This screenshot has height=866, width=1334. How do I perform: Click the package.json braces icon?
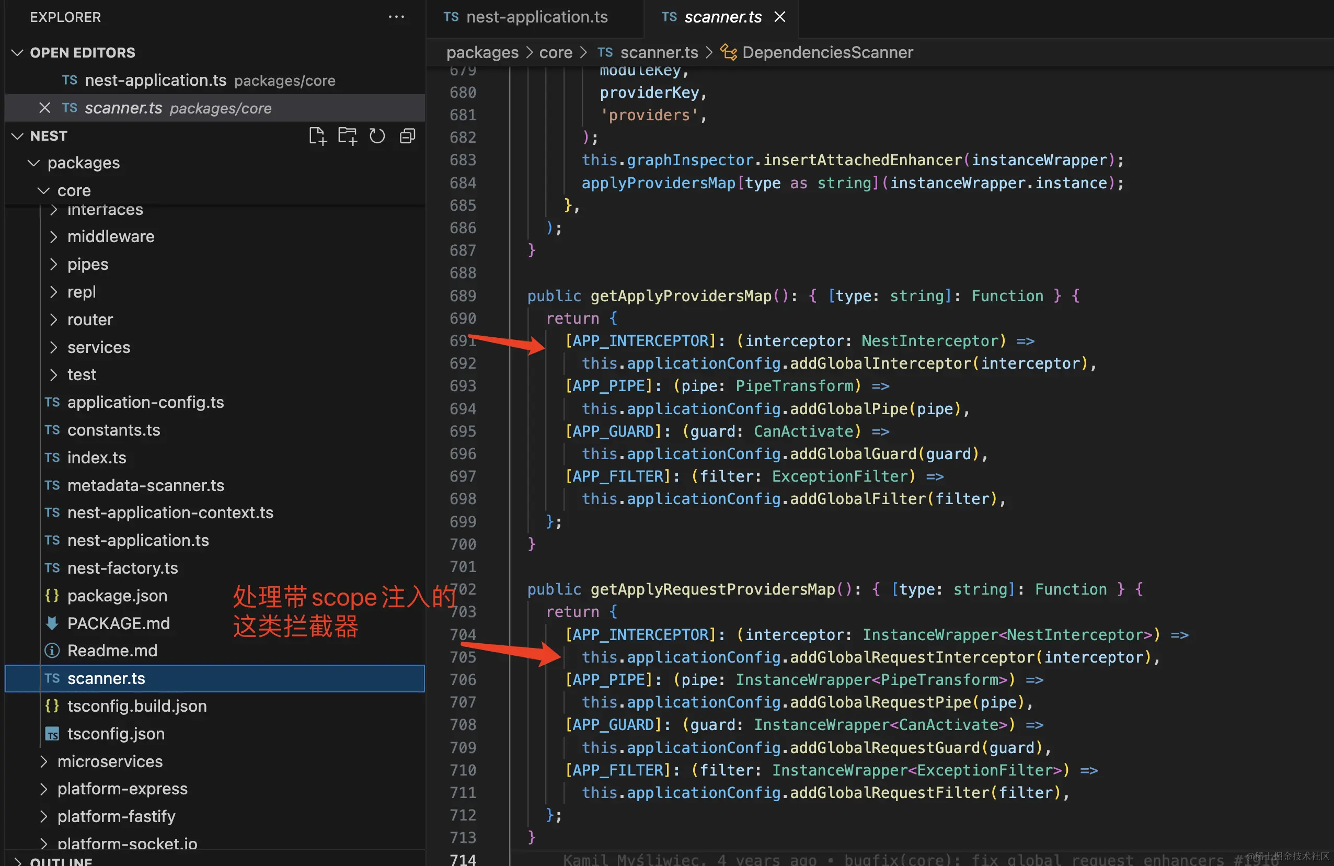[x=52, y=595]
